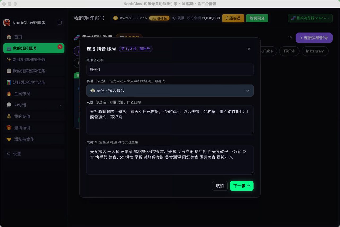This screenshot has height=227, width=340.
Task: Close the 连接抖音账号 dialog
Action: click(x=249, y=49)
